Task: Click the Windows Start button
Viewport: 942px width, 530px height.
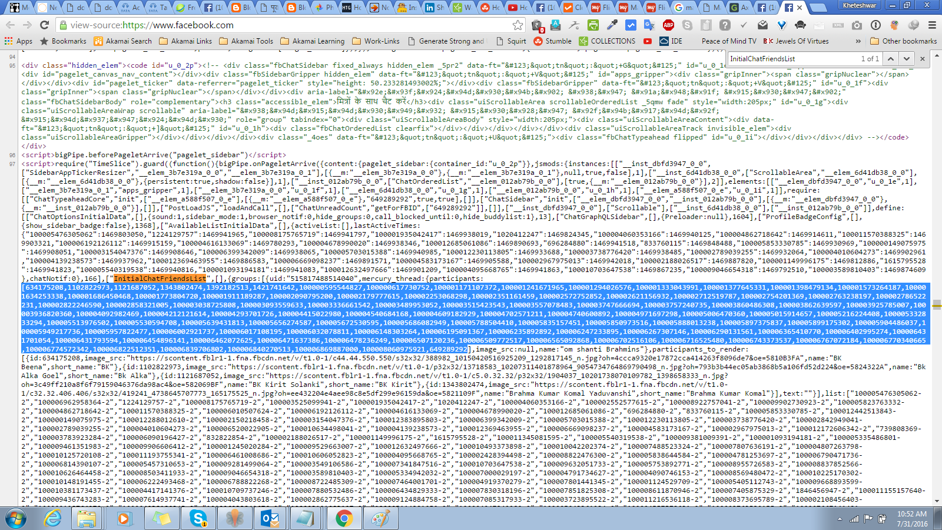Action: click(16, 518)
